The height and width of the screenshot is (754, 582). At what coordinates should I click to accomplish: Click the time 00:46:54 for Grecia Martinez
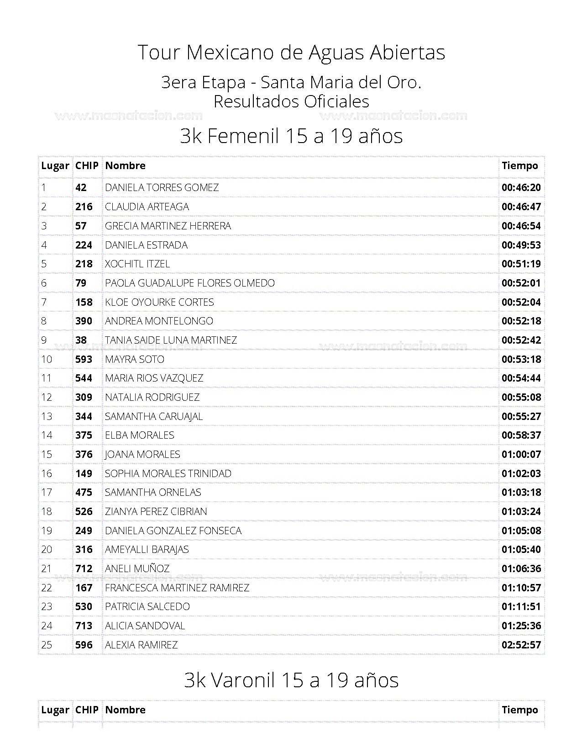click(x=521, y=226)
